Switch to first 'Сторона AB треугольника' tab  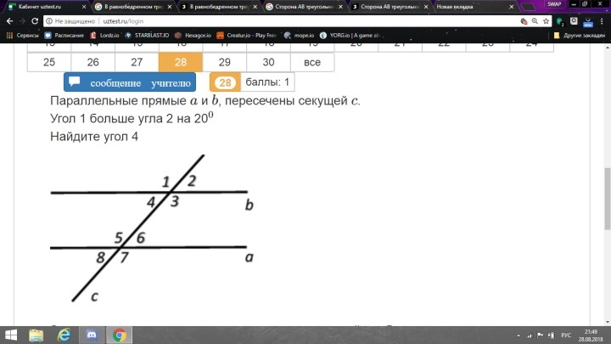click(x=303, y=7)
